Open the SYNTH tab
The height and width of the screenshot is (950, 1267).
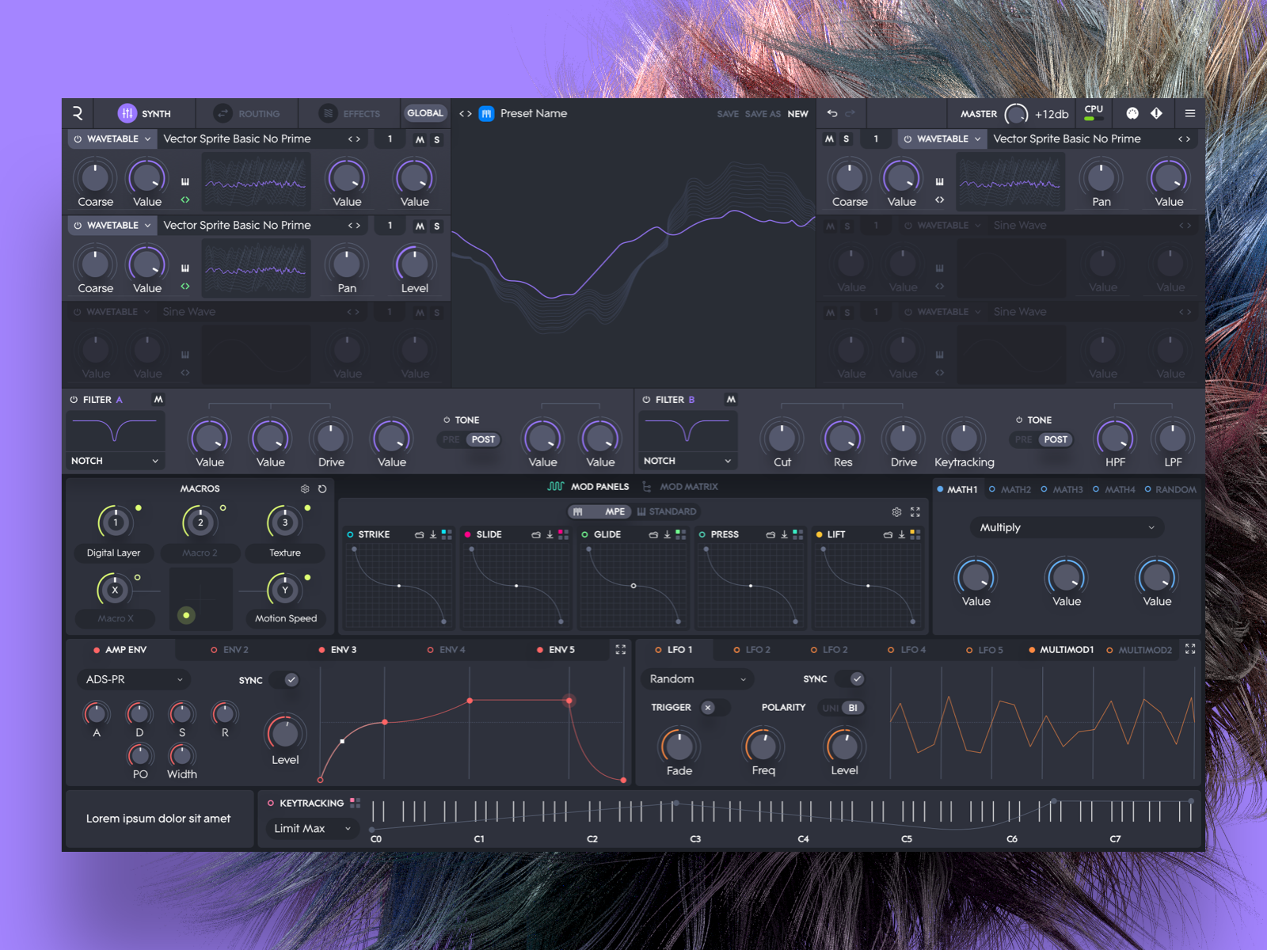click(144, 113)
